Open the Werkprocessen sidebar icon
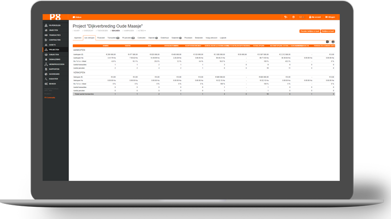This screenshot has height=219, width=391. click(x=46, y=64)
